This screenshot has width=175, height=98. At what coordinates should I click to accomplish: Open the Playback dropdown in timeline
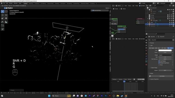tap(115, 79)
